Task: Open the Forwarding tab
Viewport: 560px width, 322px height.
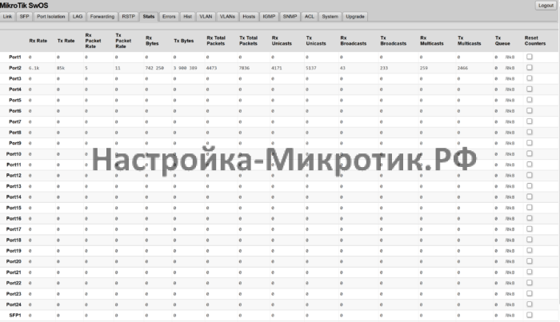Action: point(102,17)
